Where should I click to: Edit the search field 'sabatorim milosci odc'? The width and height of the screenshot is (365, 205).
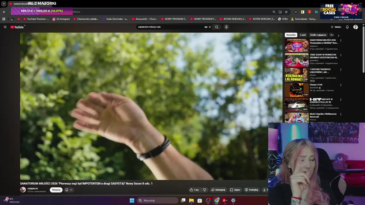[170, 27]
